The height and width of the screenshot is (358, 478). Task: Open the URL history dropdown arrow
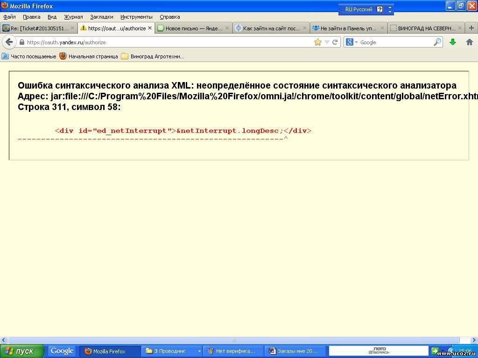[x=327, y=42]
